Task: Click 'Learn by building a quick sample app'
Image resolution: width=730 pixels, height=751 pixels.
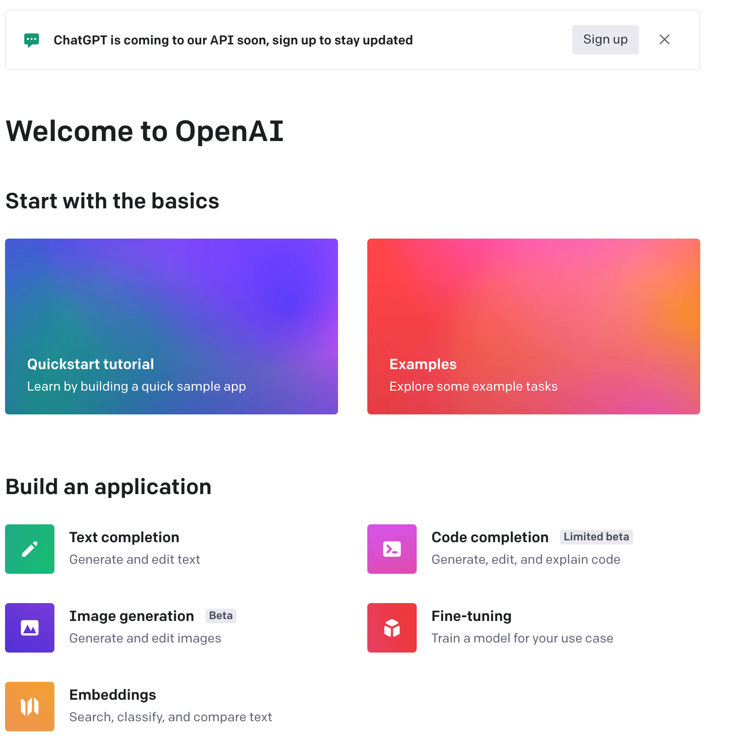Action: pos(136,386)
